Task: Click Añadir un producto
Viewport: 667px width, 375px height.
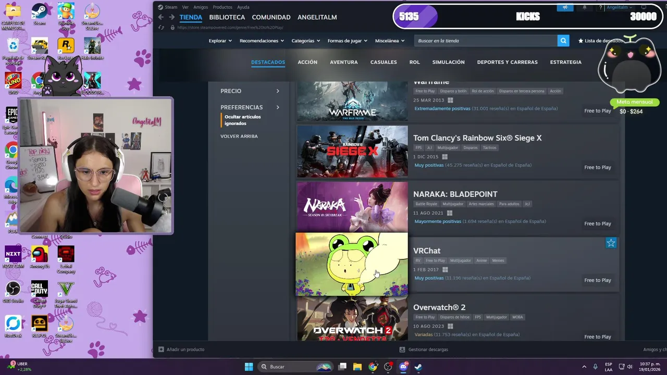Action: [181, 349]
